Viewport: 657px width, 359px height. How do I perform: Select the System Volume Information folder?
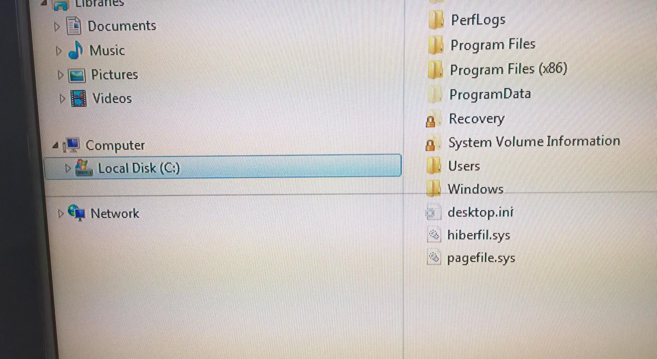click(523, 142)
